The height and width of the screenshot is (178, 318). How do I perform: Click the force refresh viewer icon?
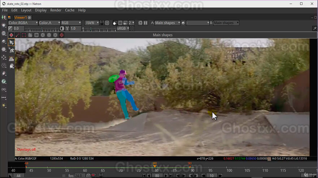tap(140, 23)
